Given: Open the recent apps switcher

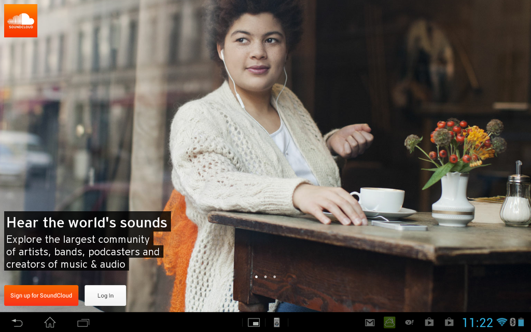Looking at the screenshot, I should tap(83, 323).
